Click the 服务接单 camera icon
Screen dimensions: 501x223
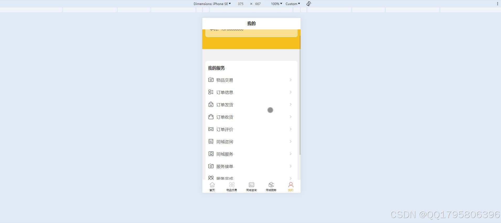point(211,166)
